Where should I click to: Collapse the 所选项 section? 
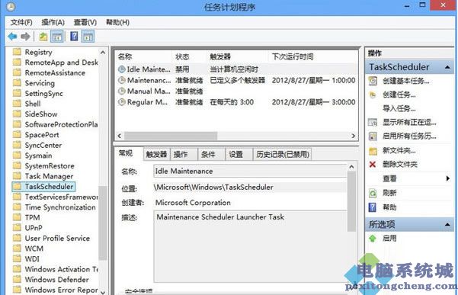(447, 224)
